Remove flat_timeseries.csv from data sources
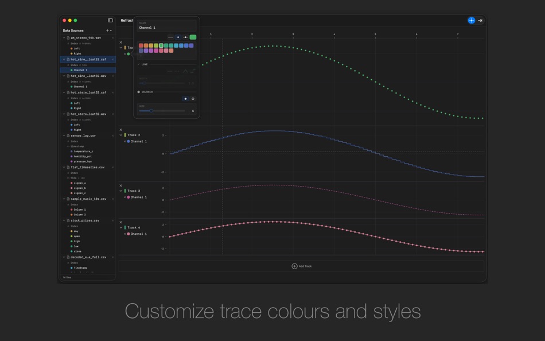Screen dimensions: 545x341 click(x=112, y=168)
